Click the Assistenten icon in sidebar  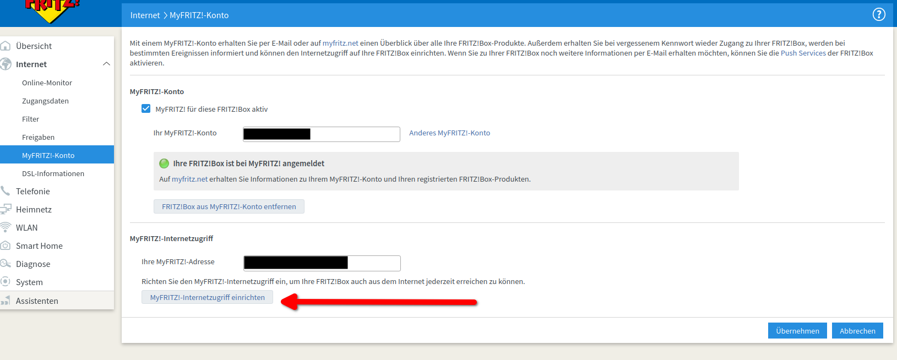[6, 301]
